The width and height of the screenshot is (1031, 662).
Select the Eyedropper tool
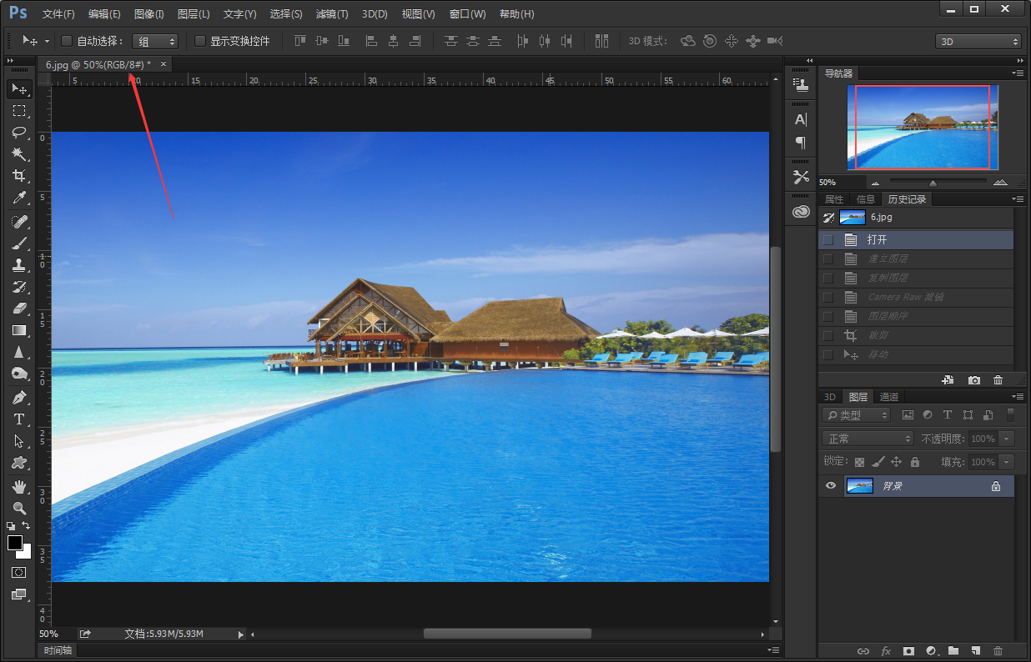click(x=18, y=198)
